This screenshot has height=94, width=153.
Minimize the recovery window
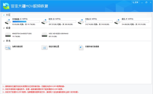point(142,3)
